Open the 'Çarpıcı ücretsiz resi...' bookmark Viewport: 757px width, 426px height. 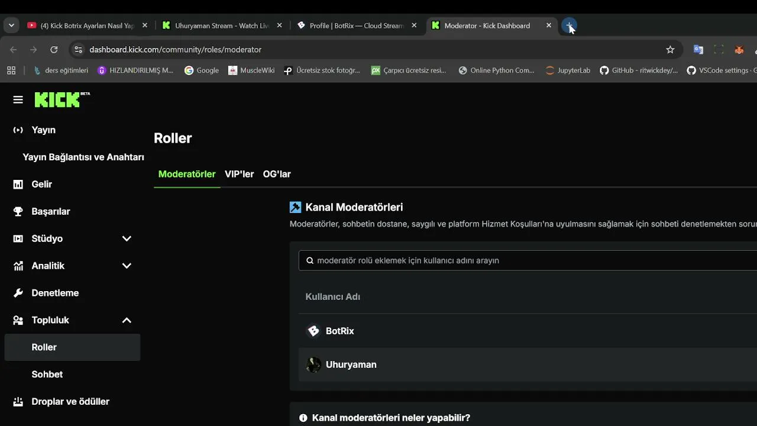pos(409,70)
